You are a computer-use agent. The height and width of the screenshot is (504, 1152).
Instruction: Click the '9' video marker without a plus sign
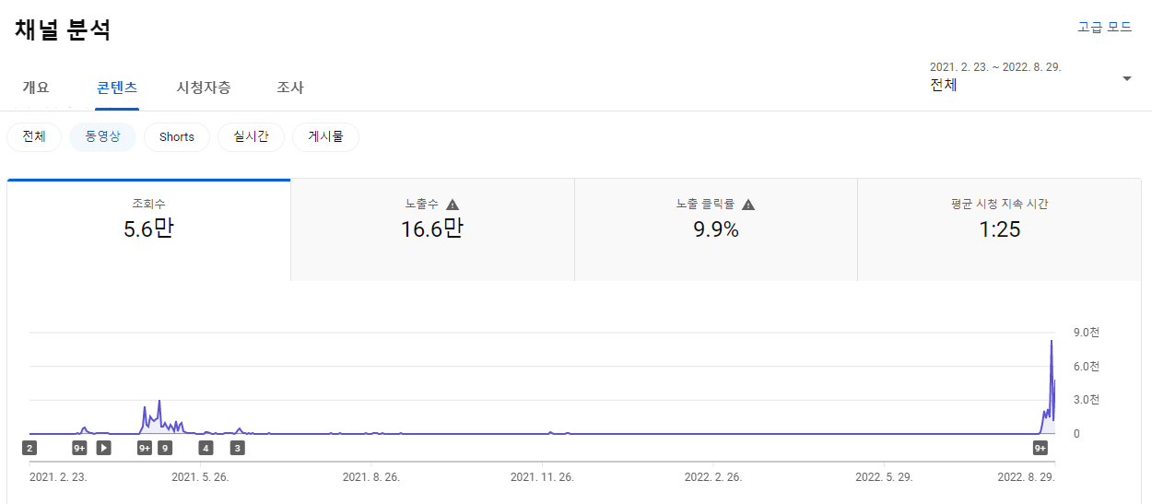coord(165,449)
